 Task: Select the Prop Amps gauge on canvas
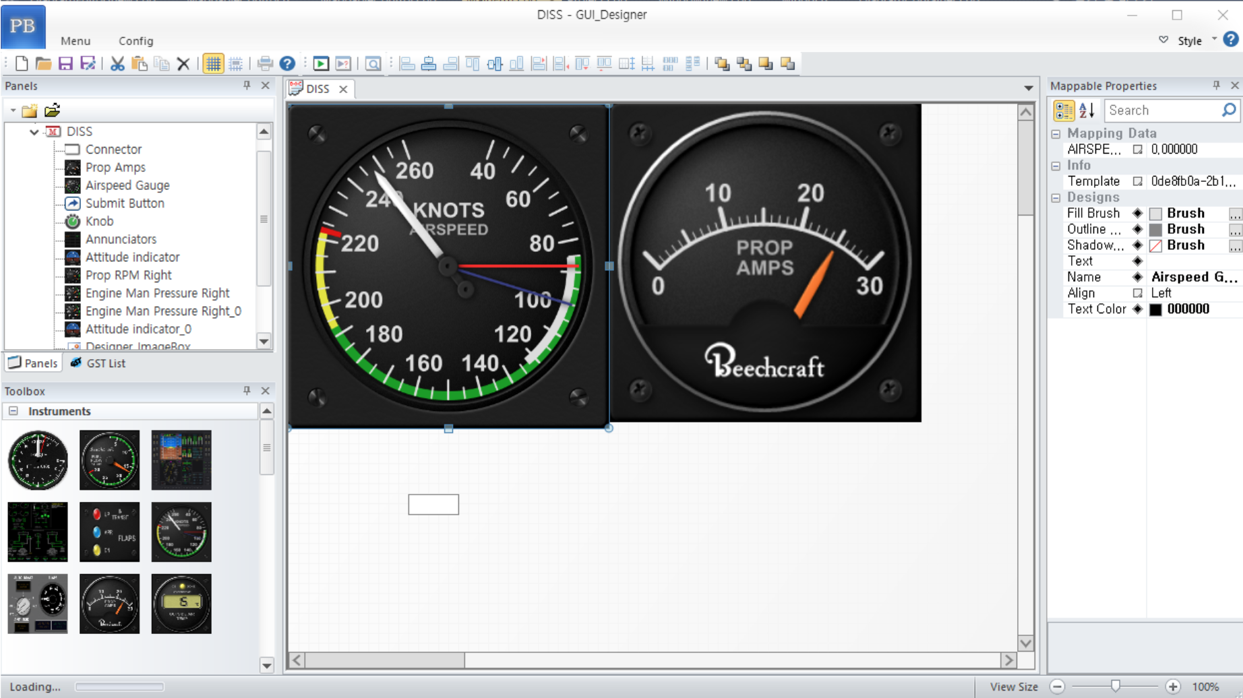pyautogui.click(x=765, y=263)
